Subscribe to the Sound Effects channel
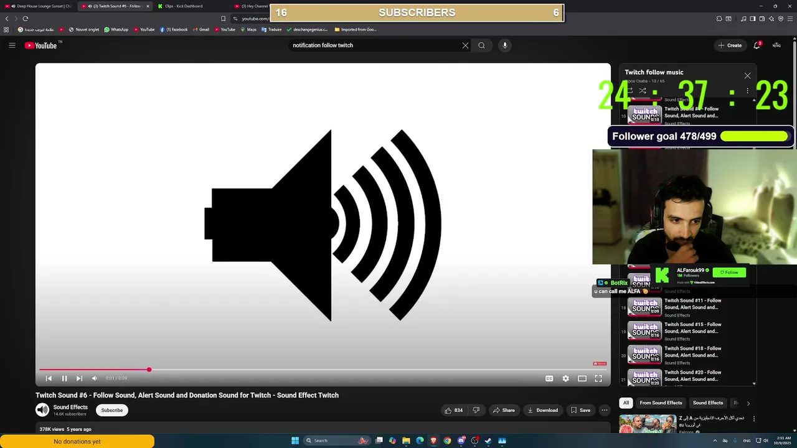Image resolution: width=797 pixels, height=448 pixels. tap(112, 410)
